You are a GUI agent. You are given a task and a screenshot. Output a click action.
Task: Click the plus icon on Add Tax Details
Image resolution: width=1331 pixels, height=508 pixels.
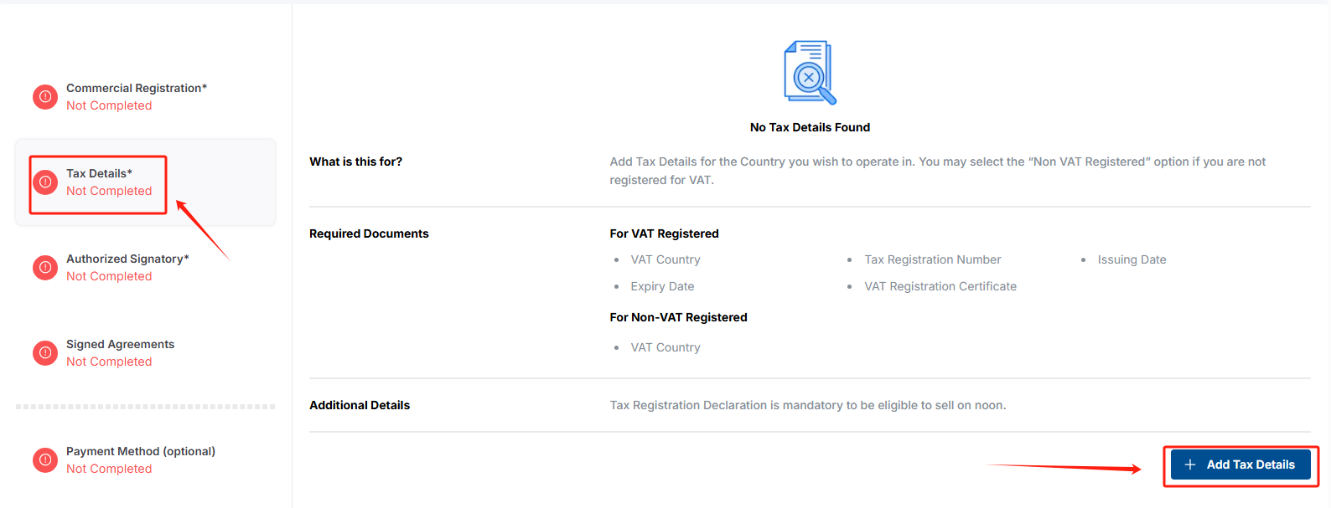click(x=1189, y=464)
